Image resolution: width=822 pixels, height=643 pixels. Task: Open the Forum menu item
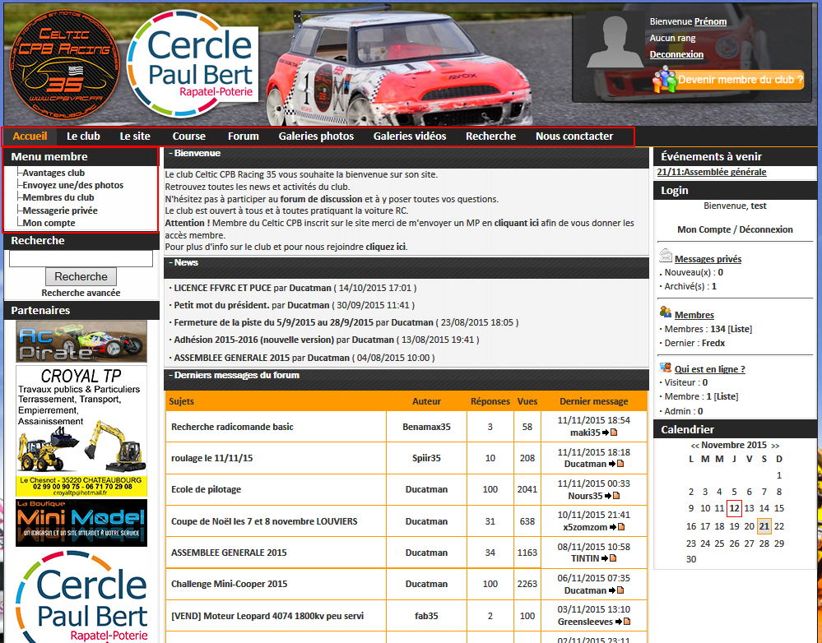(x=243, y=136)
